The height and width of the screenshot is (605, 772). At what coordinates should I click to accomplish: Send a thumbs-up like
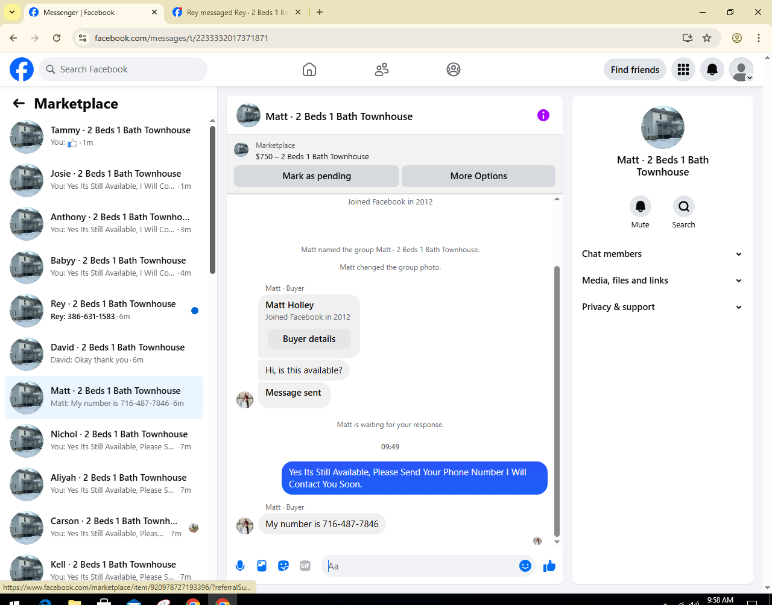click(549, 566)
